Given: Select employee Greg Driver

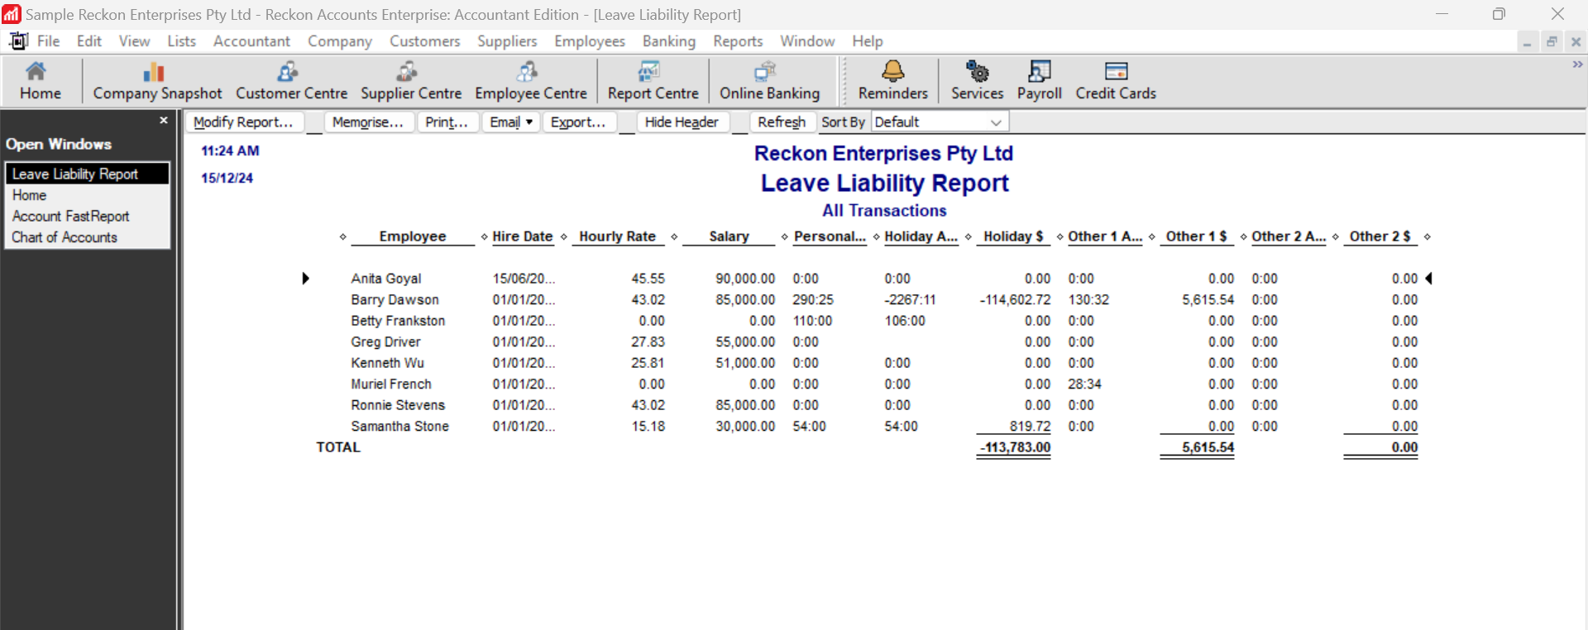Looking at the screenshot, I should tap(385, 342).
